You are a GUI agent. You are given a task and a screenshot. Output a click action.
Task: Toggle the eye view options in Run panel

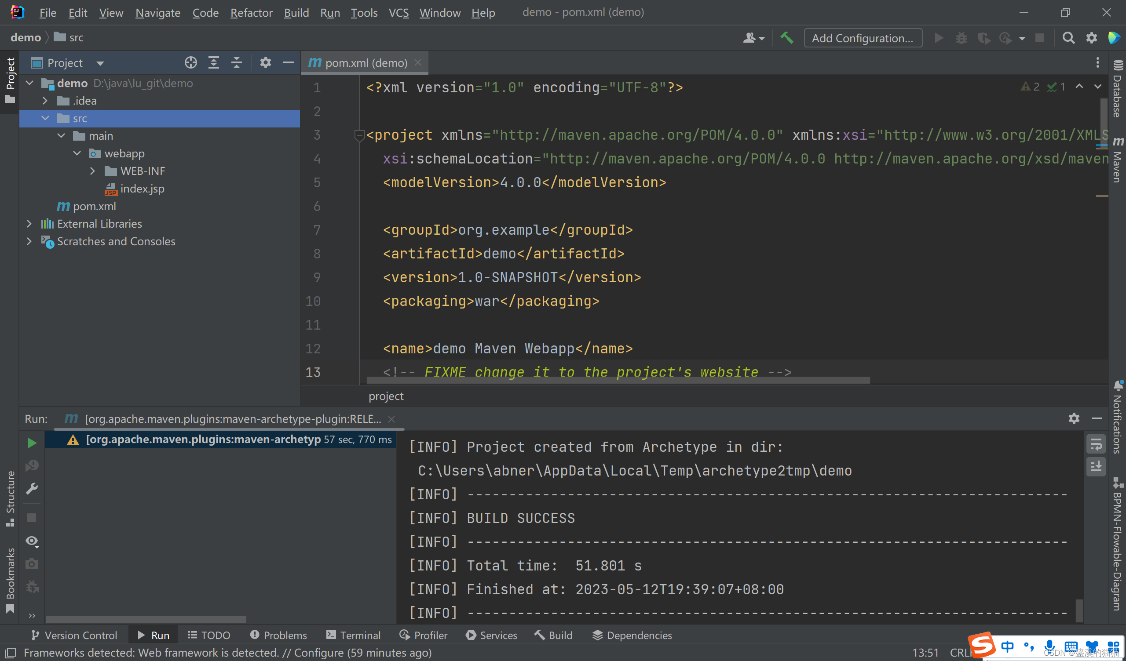(32, 541)
